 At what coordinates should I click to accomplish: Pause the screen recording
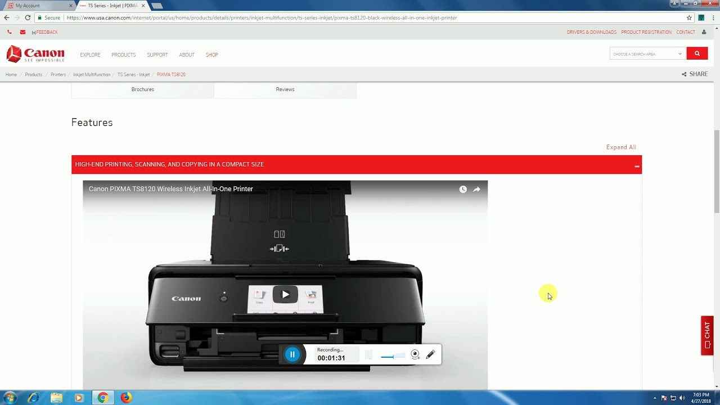point(292,354)
